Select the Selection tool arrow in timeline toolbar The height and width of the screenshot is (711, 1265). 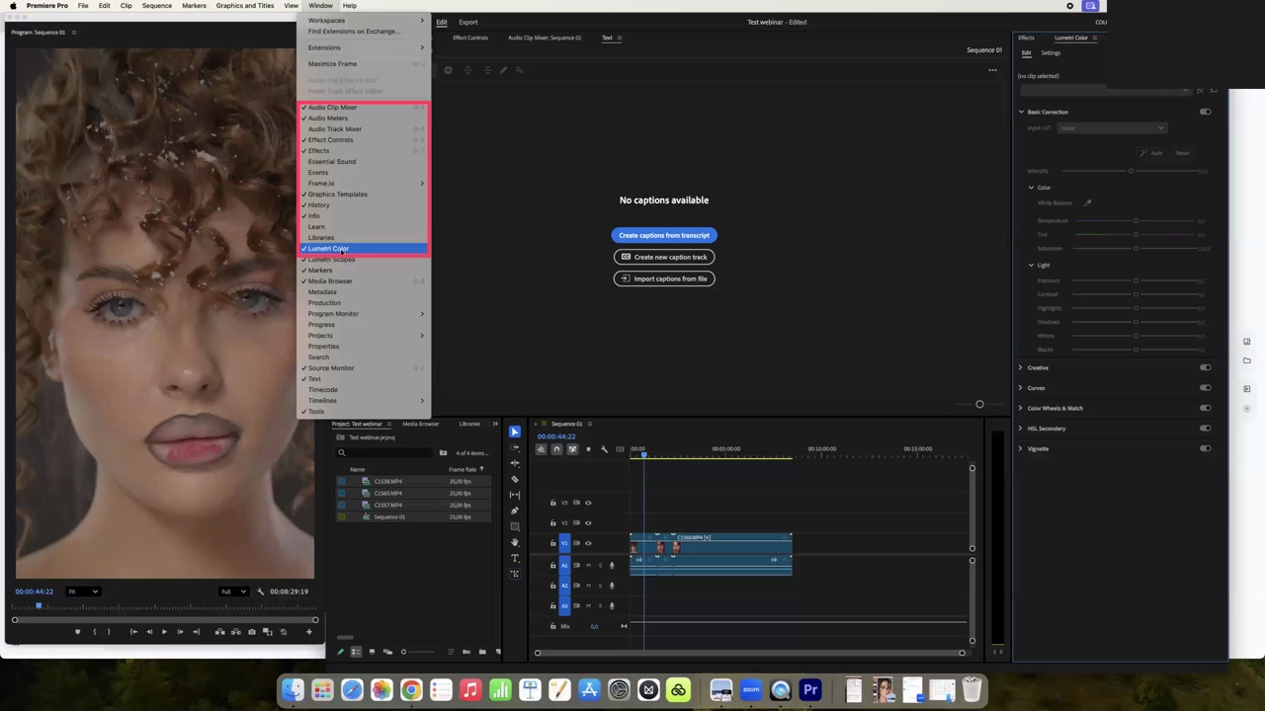click(514, 432)
